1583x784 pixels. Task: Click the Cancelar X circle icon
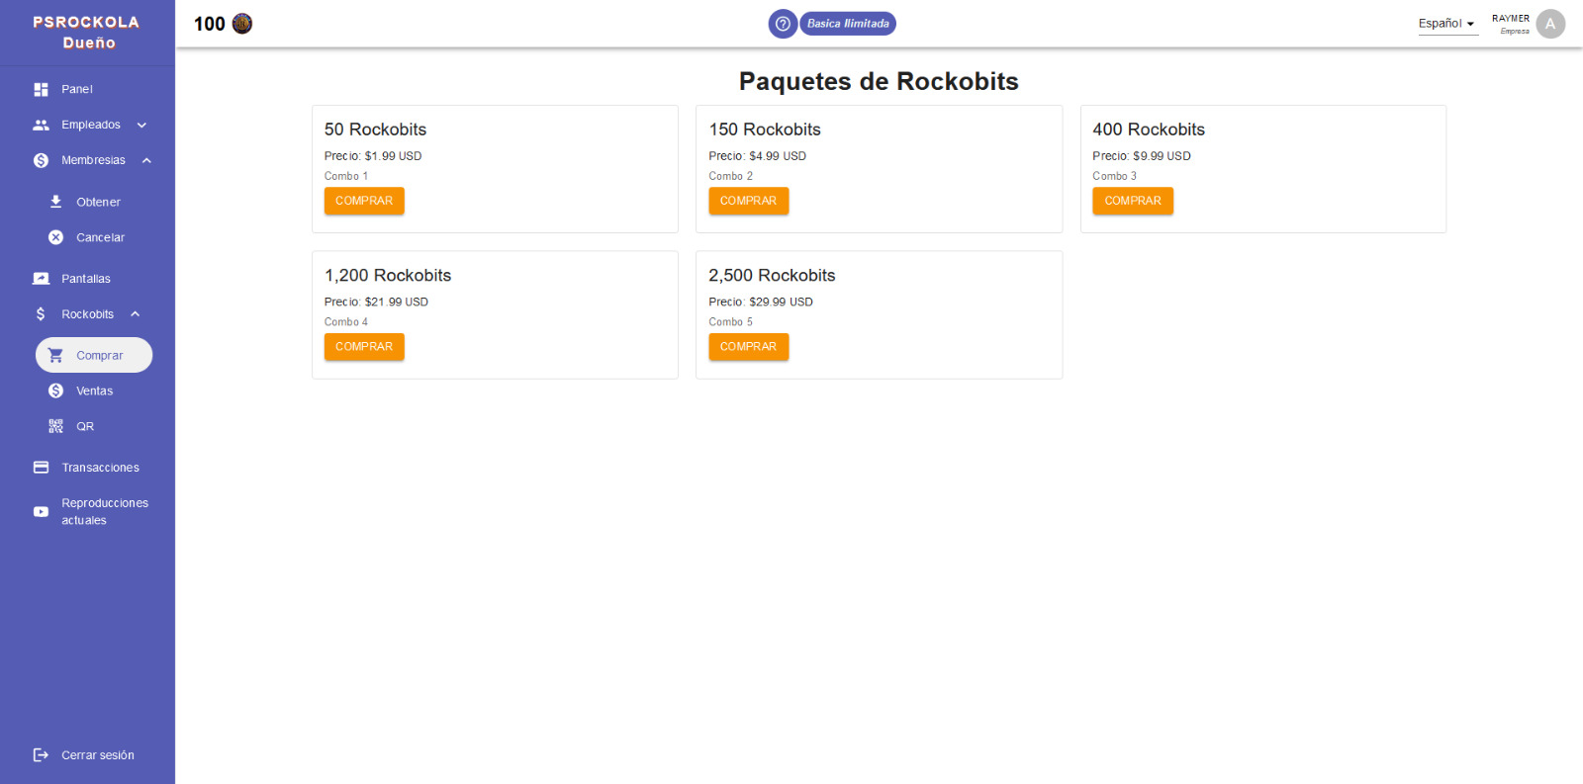click(55, 237)
